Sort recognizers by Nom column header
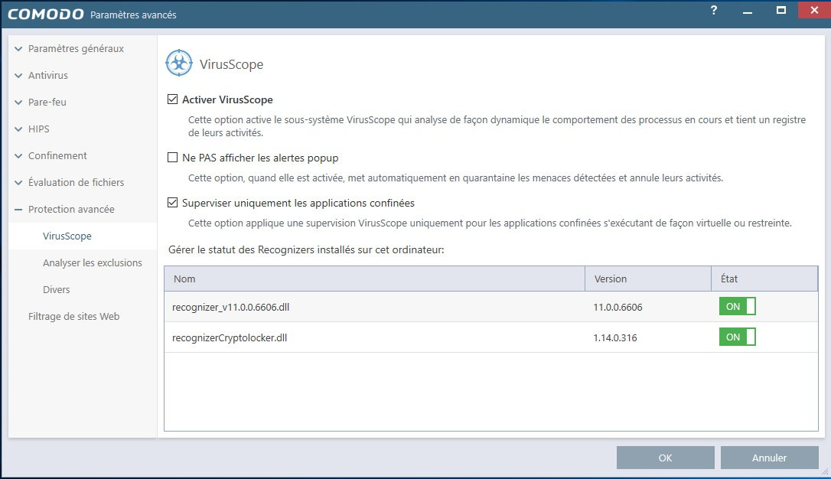The height and width of the screenshot is (479, 831). (184, 279)
